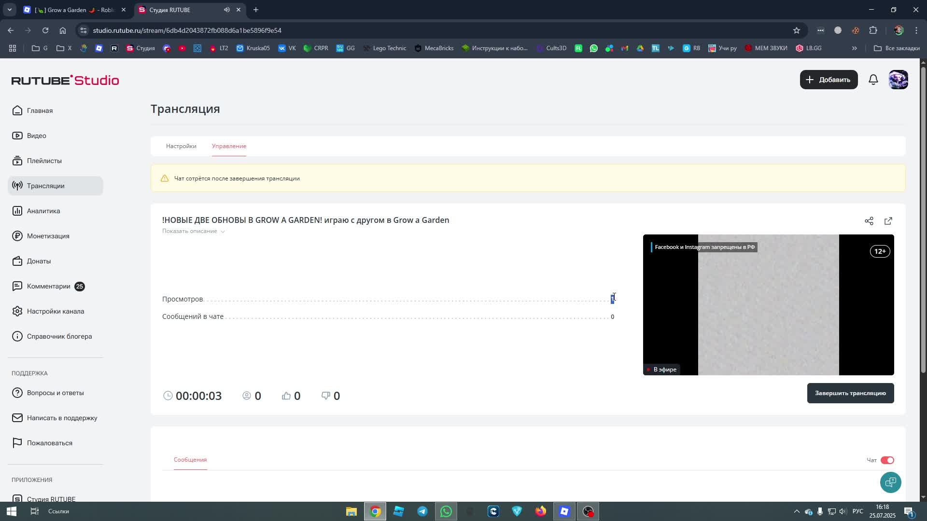Open Аналитика in the sidebar
The width and height of the screenshot is (927, 521).
tap(43, 211)
